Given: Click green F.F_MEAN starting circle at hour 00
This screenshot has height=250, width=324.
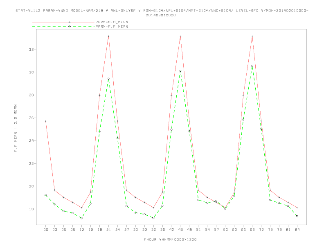Looking at the screenshot, I should click(x=46, y=195).
